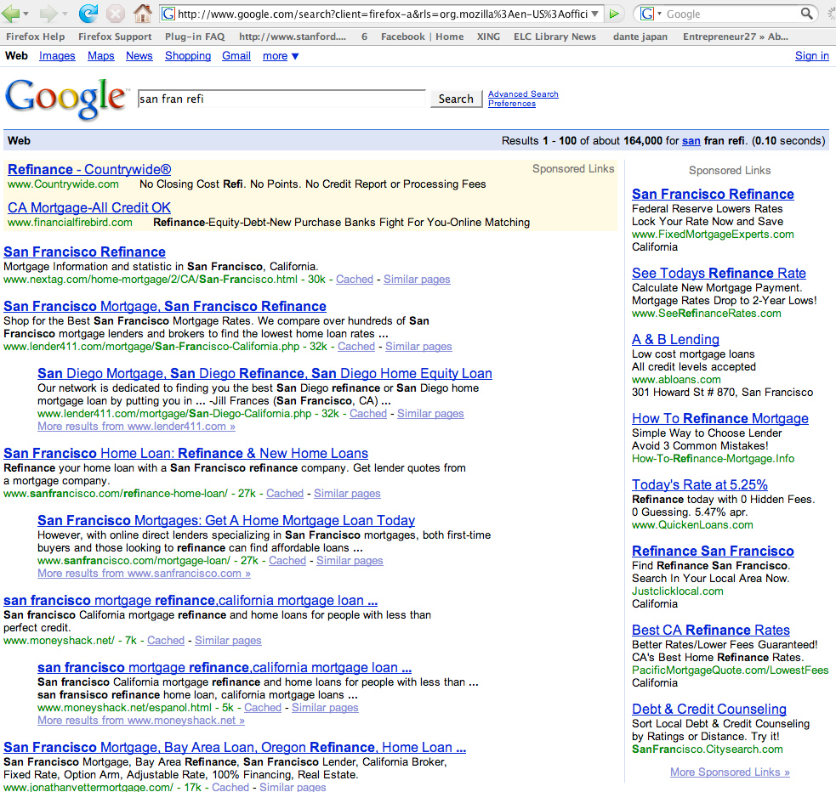Expand the address bar URL history dropdown
The height and width of the screenshot is (792, 836).
pos(595,14)
